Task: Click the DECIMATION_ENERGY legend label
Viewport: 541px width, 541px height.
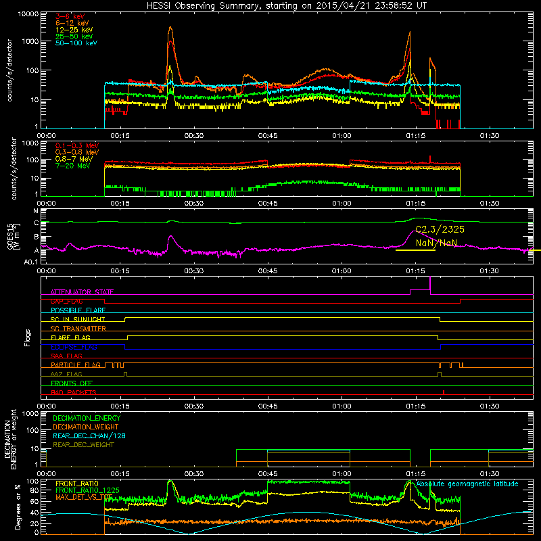Action: coord(87,418)
